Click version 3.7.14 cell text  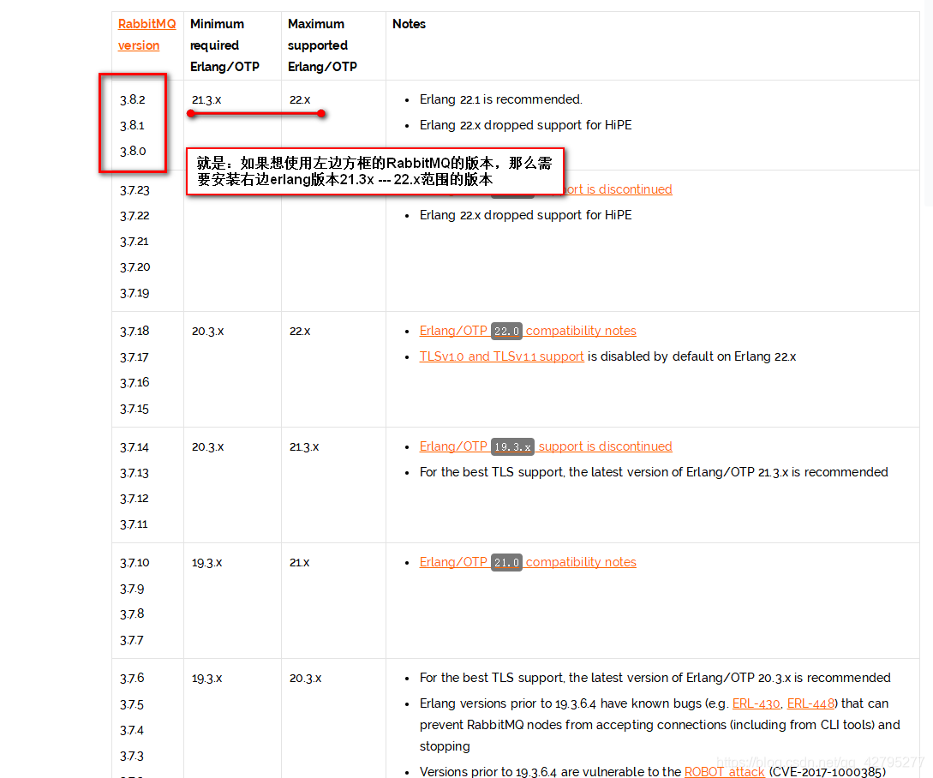134,447
